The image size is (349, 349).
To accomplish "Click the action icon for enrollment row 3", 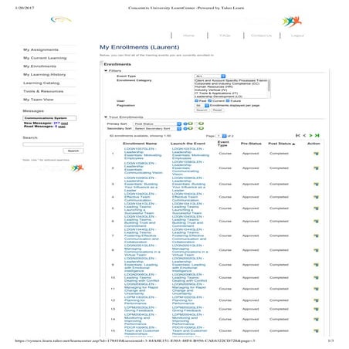I will [x=316, y=184].
